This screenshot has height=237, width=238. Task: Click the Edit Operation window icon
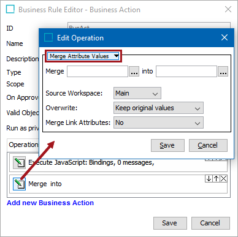48,37
